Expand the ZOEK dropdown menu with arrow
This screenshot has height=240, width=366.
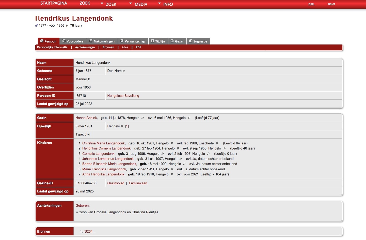click(108, 4)
